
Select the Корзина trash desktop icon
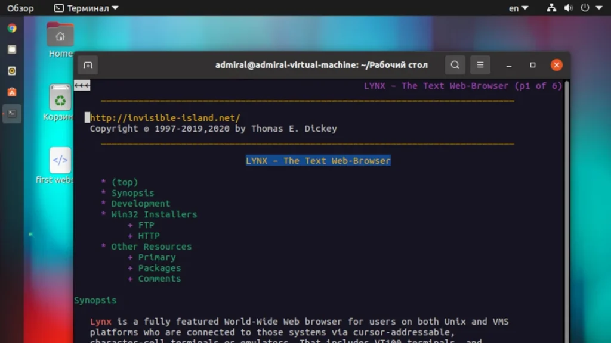point(60,98)
